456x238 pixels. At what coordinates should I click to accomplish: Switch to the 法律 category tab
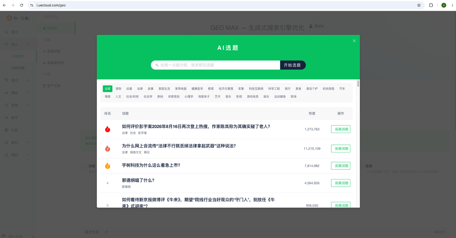140,89
